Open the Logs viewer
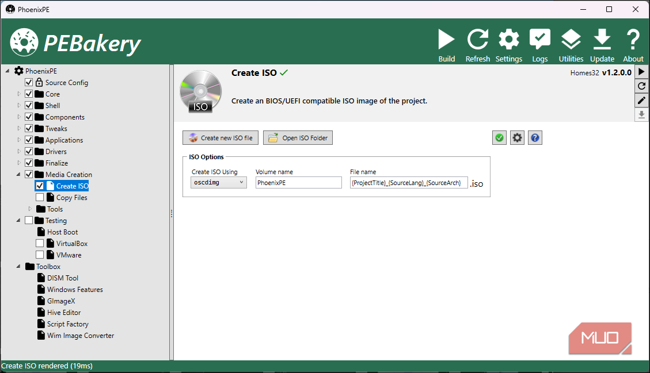This screenshot has height=373, width=650. pos(539,45)
